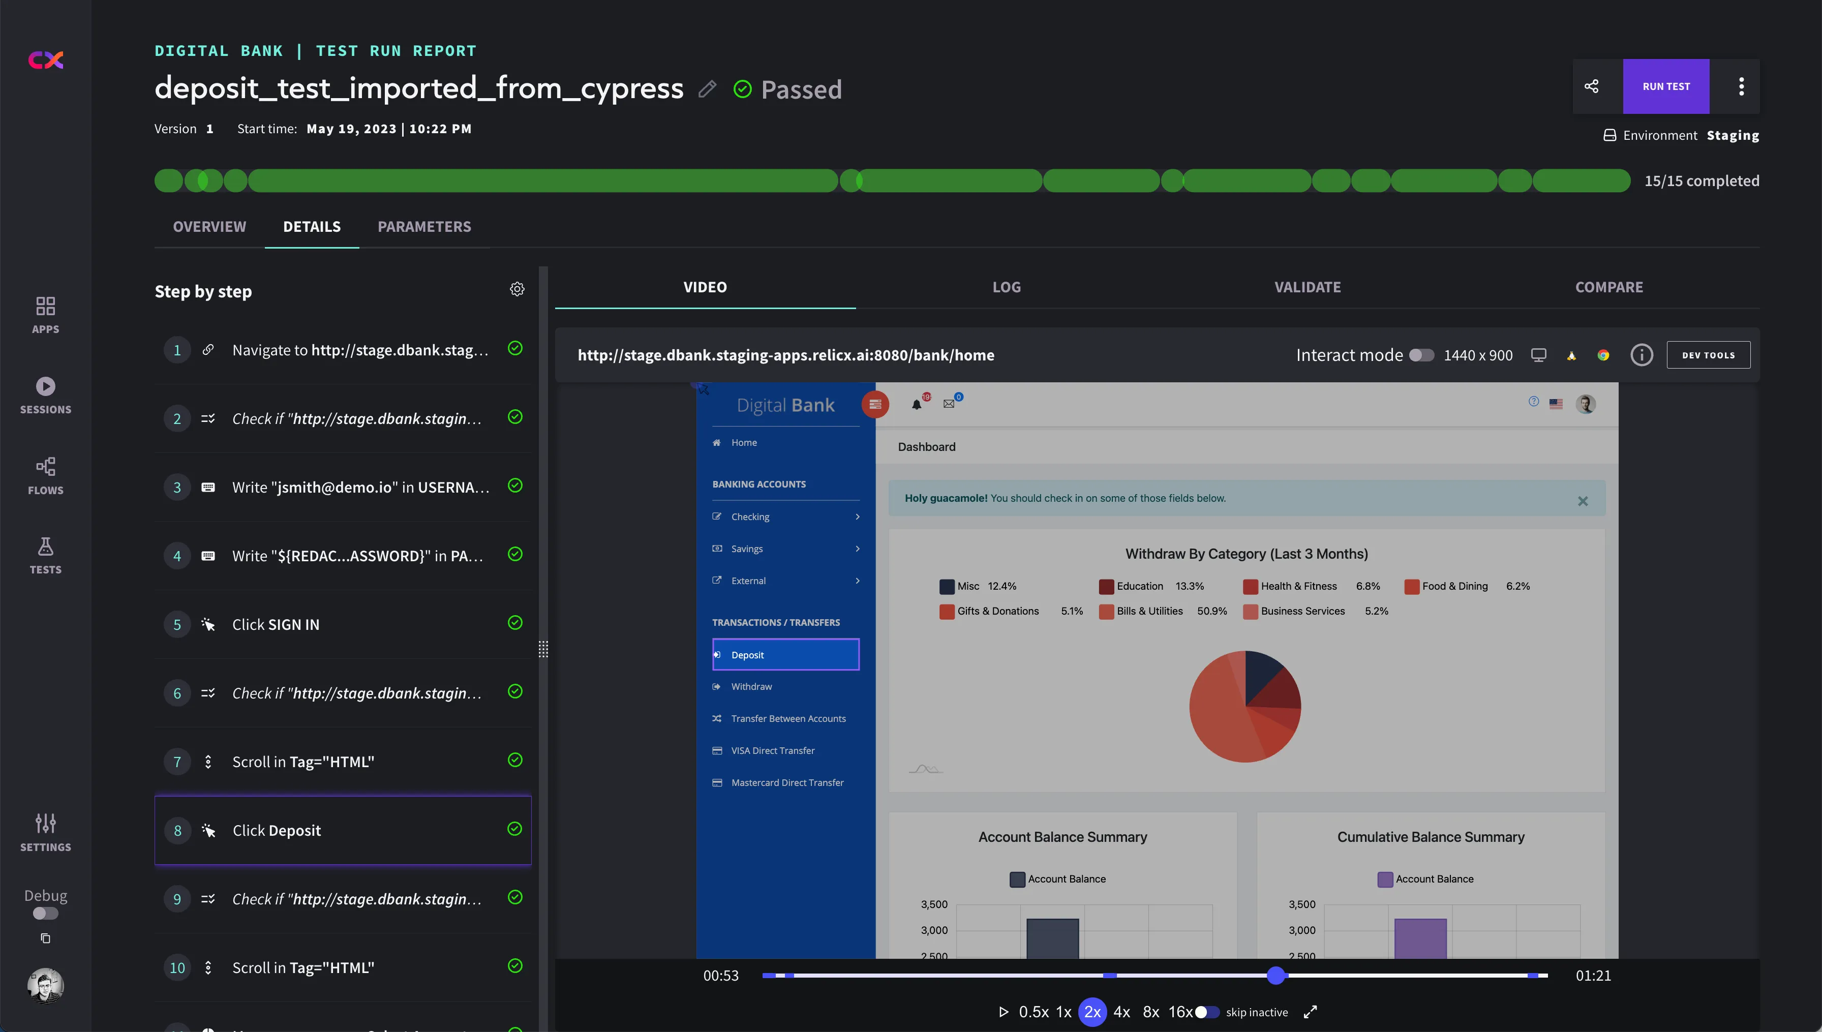This screenshot has height=1032, width=1822.
Task: Click the info icon beside Dev Tools
Action: [1642, 355]
